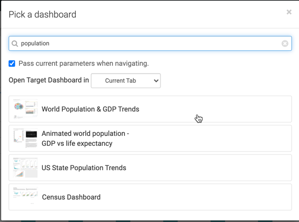This screenshot has height=222, width=299.
Task: Click the dropdown chevron arrow beside Current Tab
Action: (156, 81)
